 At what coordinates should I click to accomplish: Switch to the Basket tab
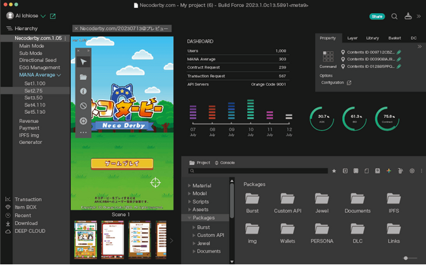point(395,38)
